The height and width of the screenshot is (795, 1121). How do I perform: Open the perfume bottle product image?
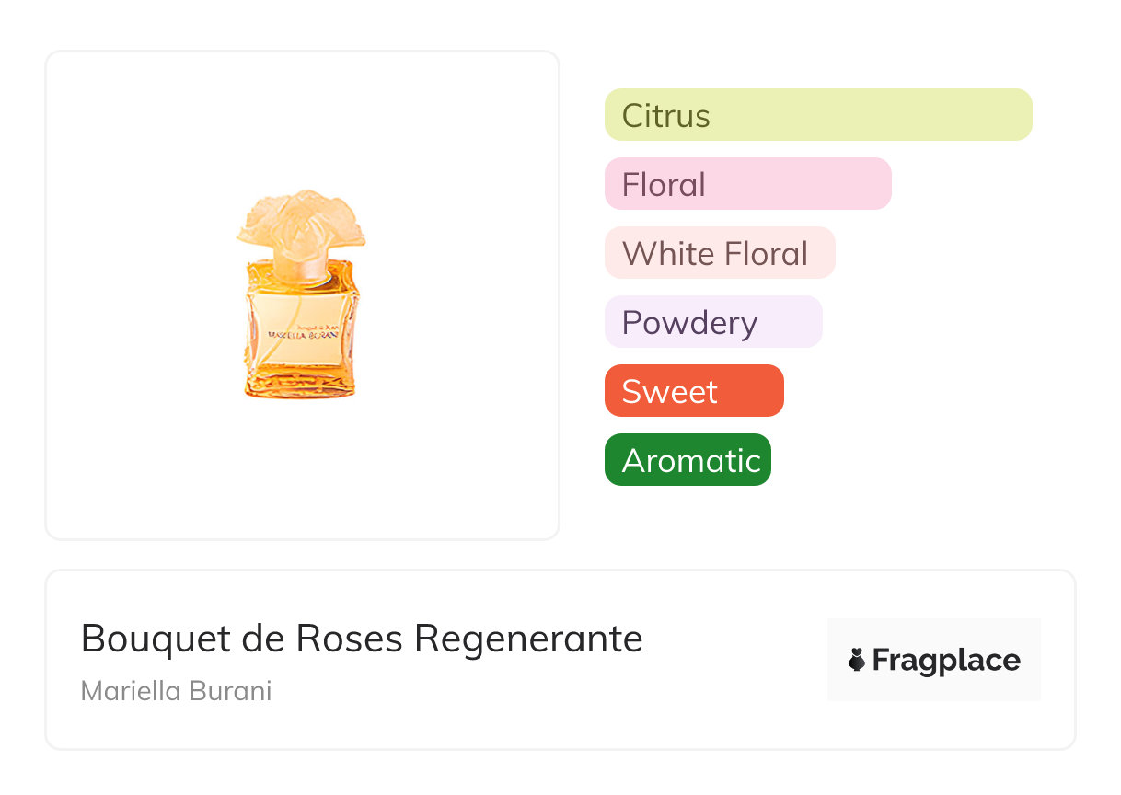[302, 294]
